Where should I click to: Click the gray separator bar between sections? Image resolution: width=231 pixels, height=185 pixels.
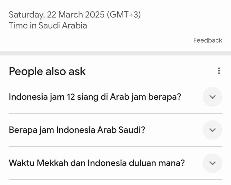pyautogui.click(x=115, y=53)
